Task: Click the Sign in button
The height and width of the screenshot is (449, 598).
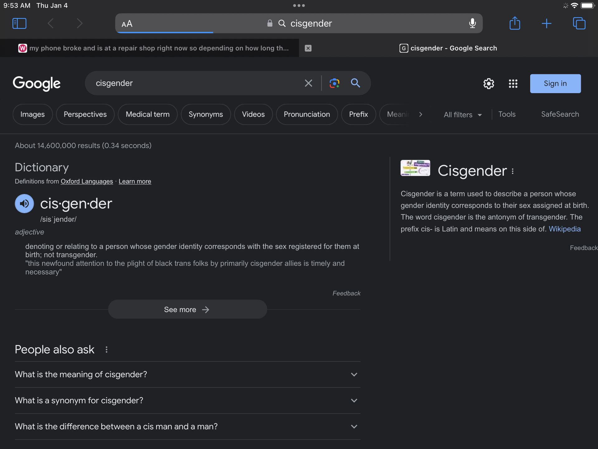Action: (x=555, y=84)
